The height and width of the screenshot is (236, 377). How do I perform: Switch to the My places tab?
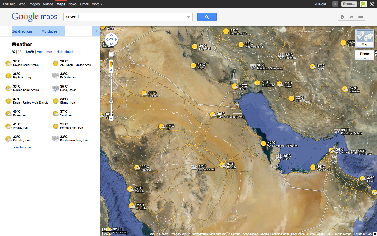point(49,31)
